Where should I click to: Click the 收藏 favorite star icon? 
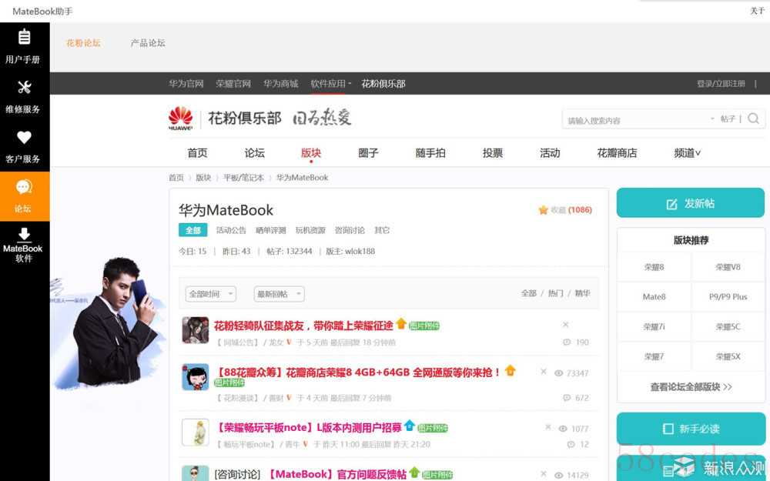point(543,210)
